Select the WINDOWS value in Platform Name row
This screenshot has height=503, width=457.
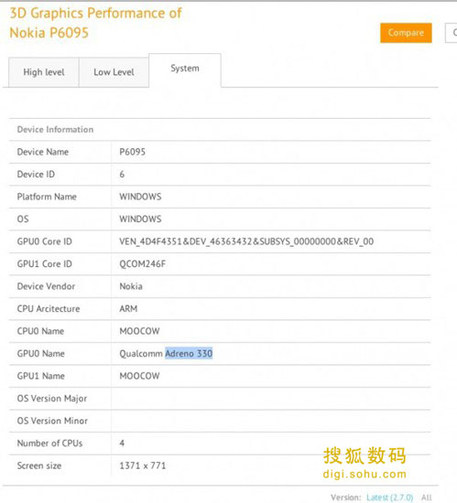click(140, 197)
